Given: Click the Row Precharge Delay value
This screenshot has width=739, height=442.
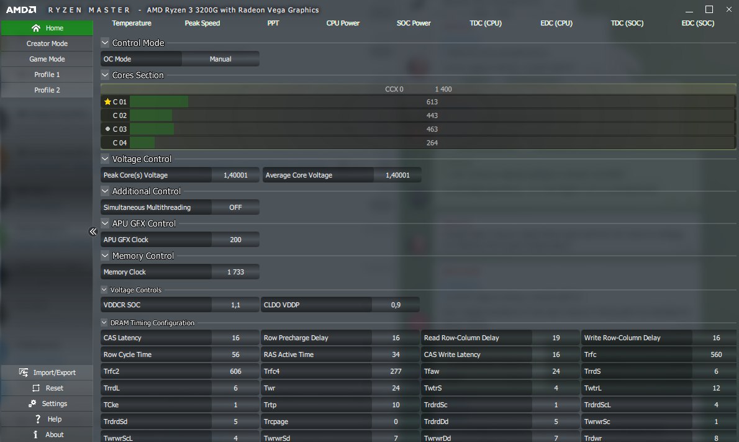Looking at the screenshot, I should point(396,338).
